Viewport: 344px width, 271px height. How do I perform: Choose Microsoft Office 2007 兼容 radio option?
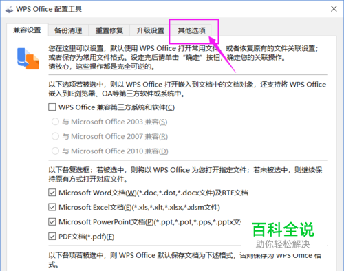click(x=55, y=136)
